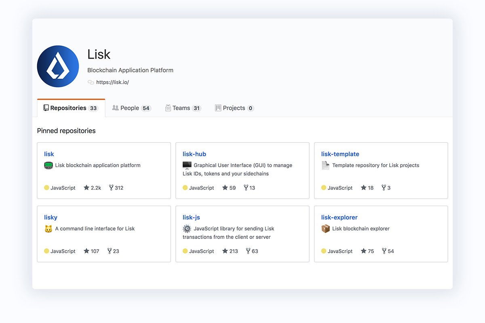Click 'A command line interface for Lisk' text
Viewport: 485px width, 323px height.
pyautogui.click(x=95, y=229)
